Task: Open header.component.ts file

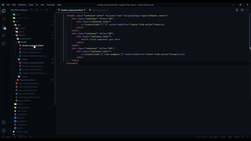Action: pos(32,70)
